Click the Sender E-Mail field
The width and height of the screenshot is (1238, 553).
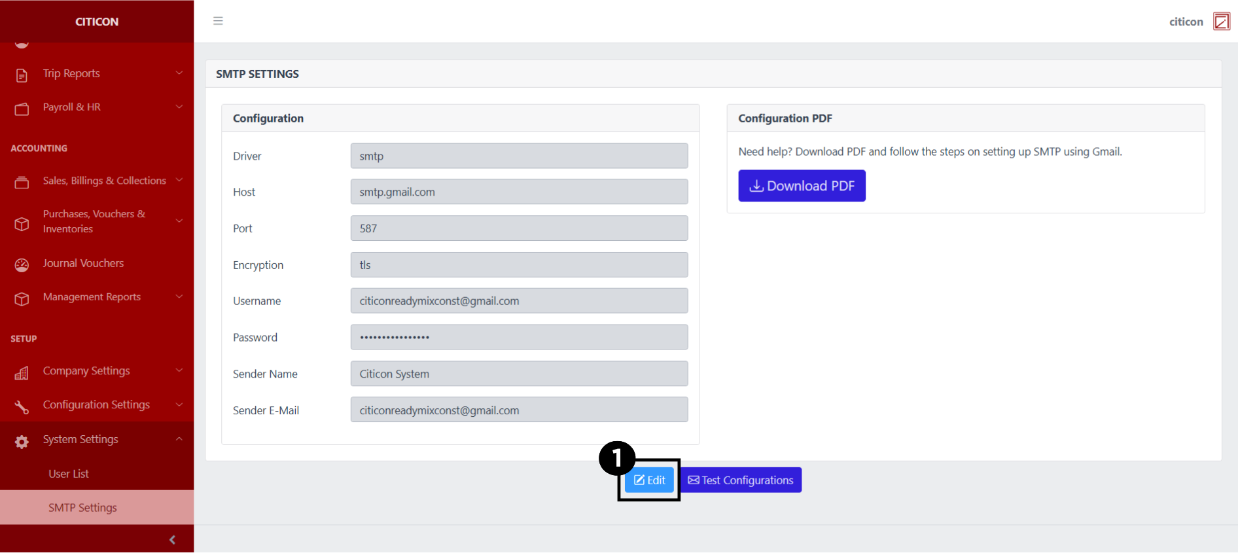click(519, 410)
